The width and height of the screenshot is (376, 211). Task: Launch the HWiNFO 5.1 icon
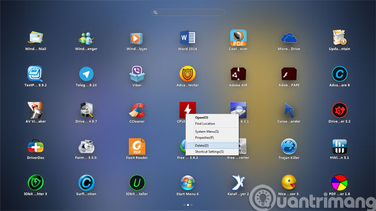(x=340, y=146)
